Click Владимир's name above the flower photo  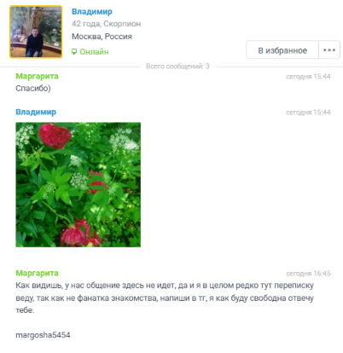click(36, 112)
